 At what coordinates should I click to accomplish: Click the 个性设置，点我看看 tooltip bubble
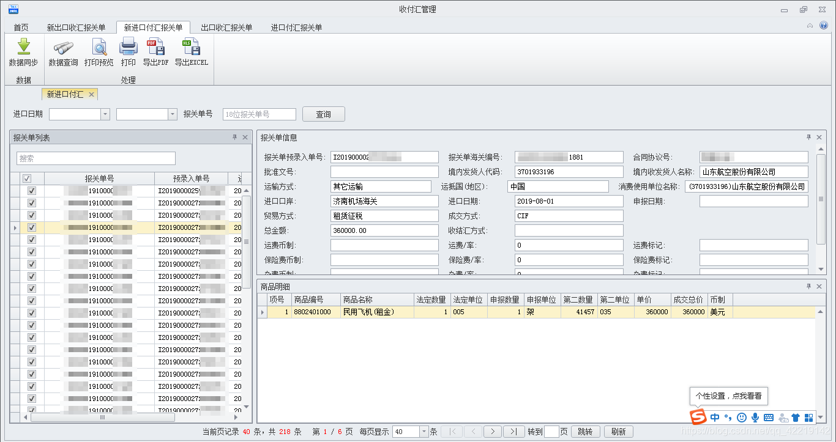[x=728, y=396]
